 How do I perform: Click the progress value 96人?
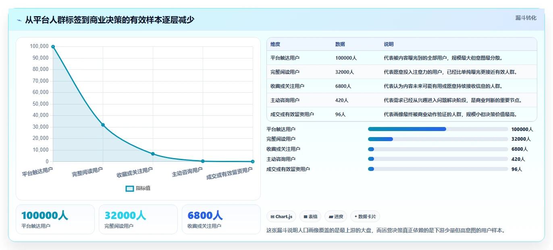tap(517, 169)
